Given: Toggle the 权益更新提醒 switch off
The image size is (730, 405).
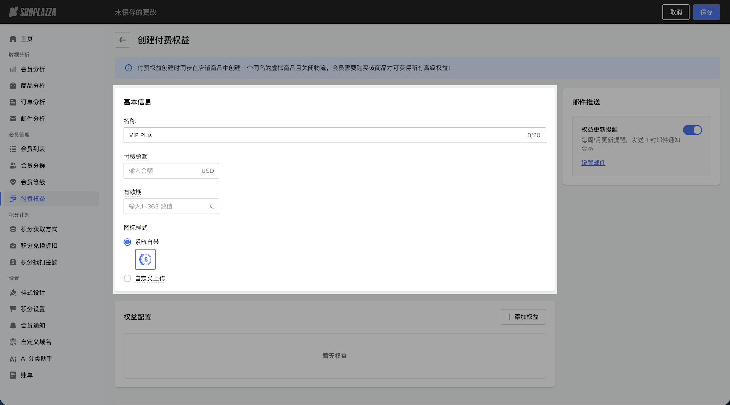Looking at the screenshot, I should tap(692, 130).
